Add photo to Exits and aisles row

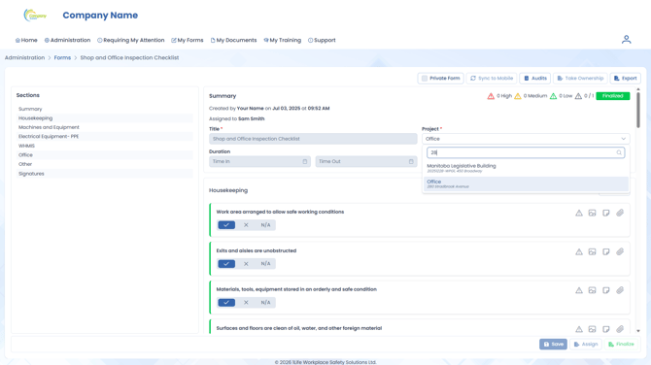tap(592, 251)
